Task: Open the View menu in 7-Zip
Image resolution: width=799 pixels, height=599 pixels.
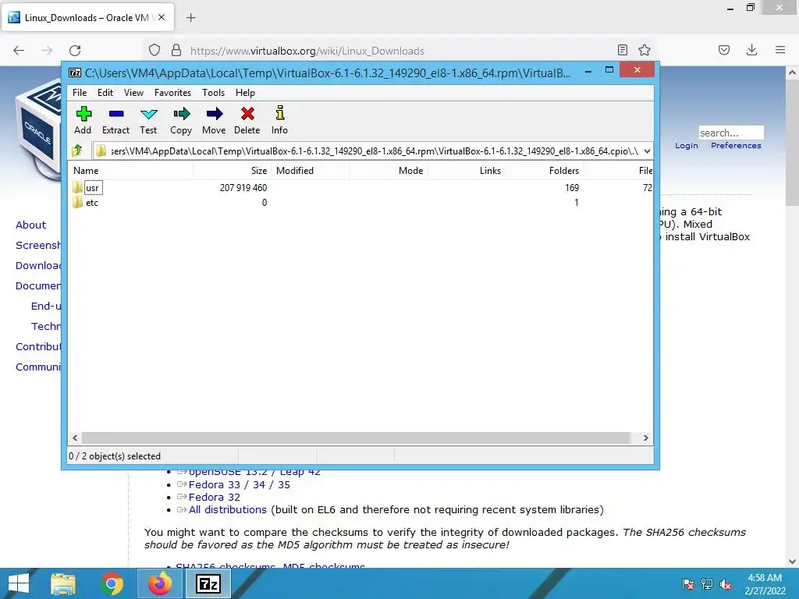Action: point(133,93)
